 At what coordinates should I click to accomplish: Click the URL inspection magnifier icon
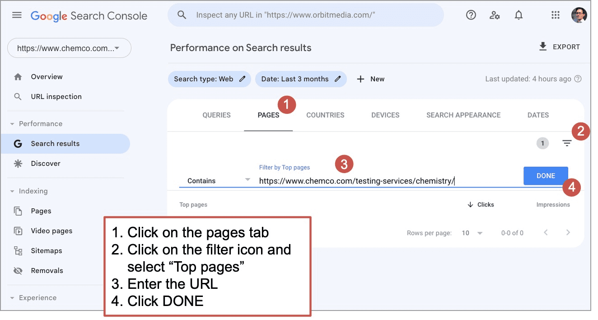(18, 97)
